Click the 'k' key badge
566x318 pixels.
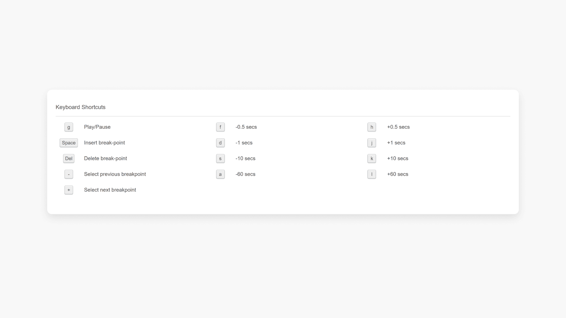(372, 158)
